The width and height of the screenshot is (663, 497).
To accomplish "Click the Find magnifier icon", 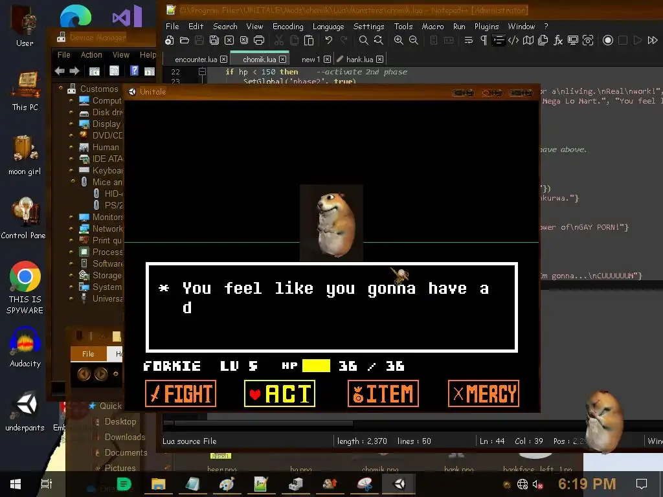I will (363, 40).
